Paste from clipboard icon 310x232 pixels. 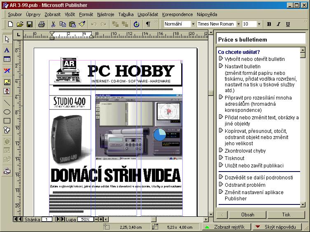pos(72,24)
